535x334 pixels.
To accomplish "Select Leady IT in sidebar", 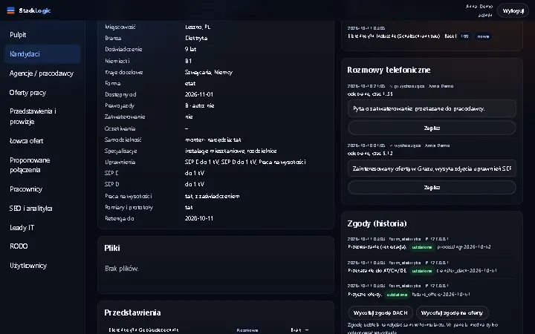I will (x=22, y=228).
